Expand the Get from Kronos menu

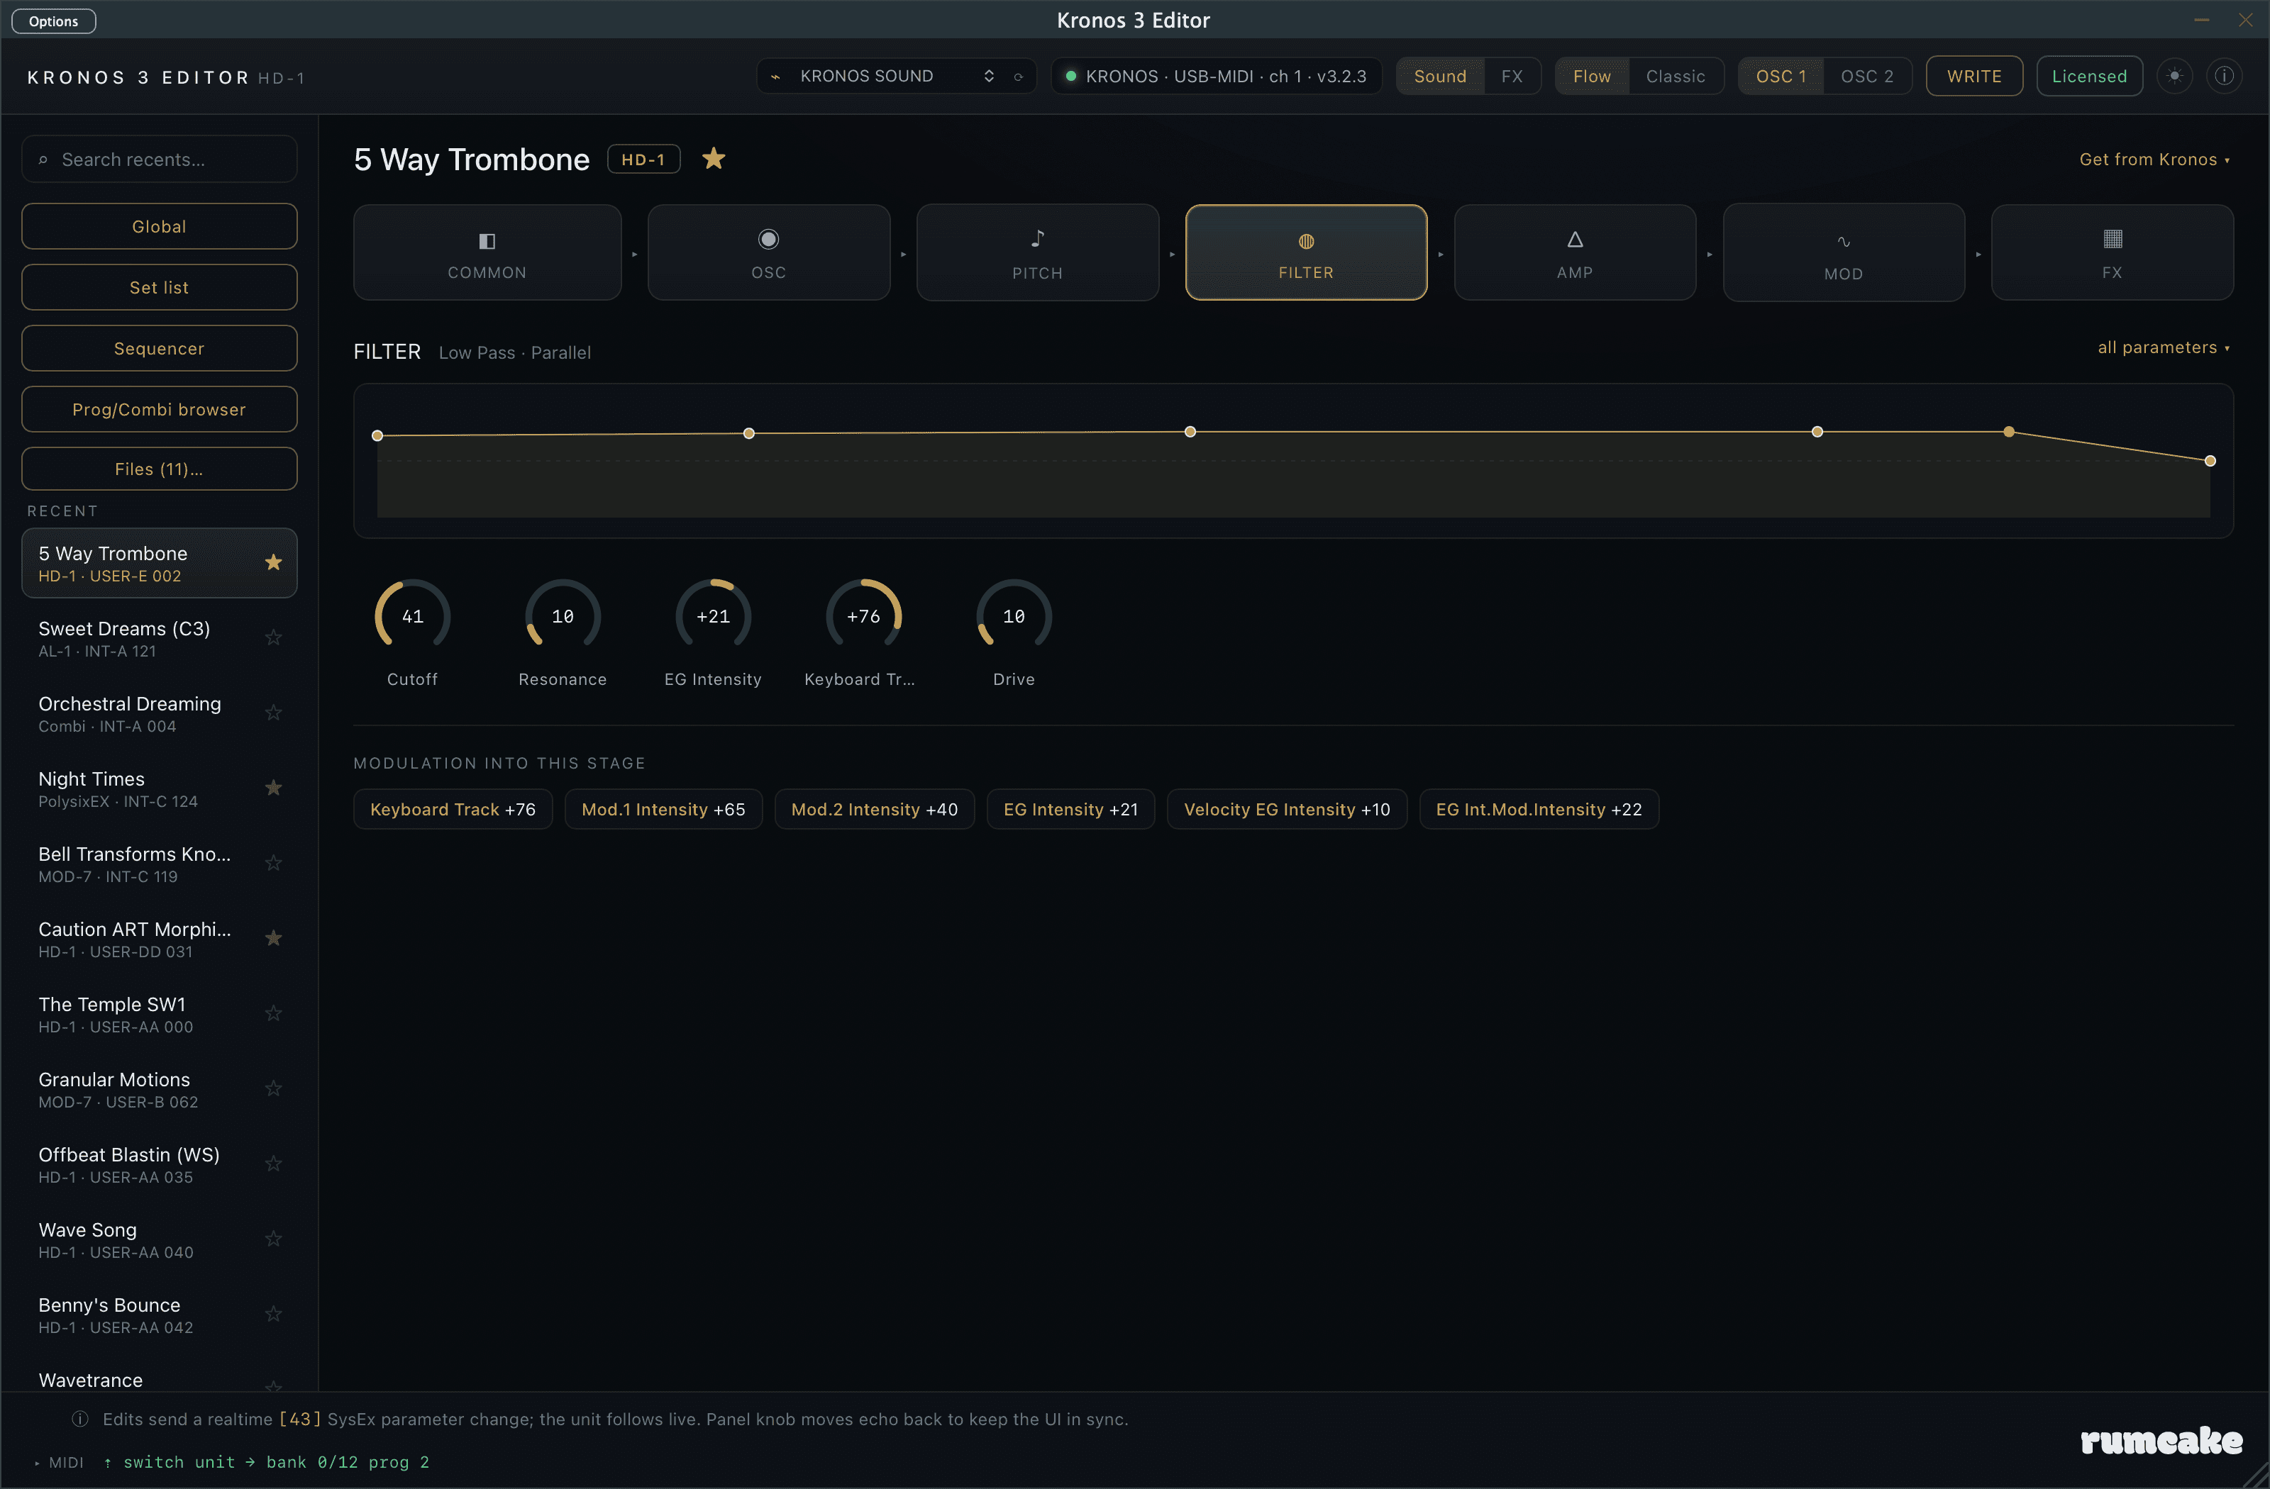click(2154, 160)
